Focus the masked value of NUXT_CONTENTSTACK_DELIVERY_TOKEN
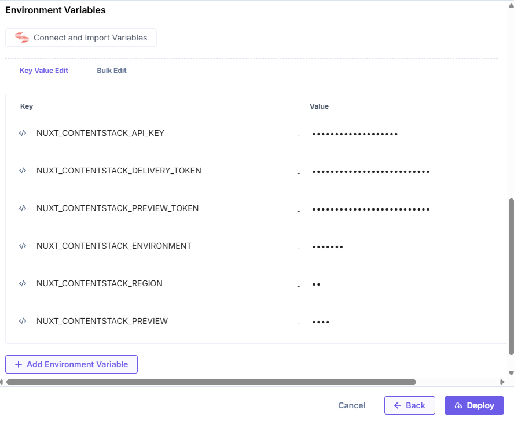The image size is (514, 421). tap(371, 172)
